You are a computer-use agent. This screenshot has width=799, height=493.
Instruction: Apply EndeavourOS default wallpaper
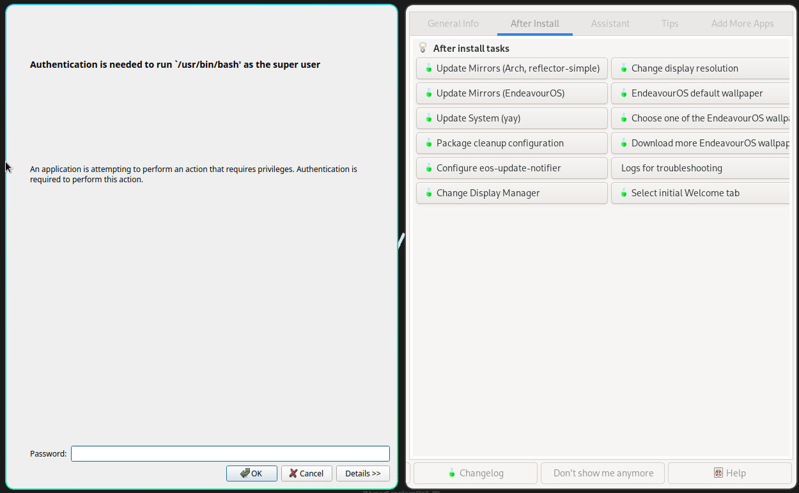[x=701, y=93]
